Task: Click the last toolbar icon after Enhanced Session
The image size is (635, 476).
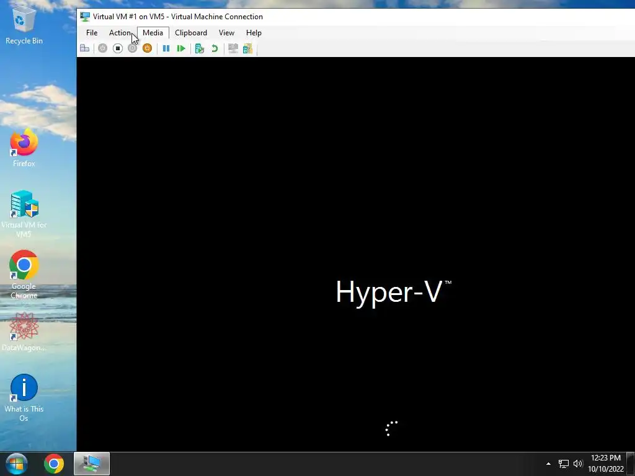Action: pyautogui.click(x=247, y=48)
